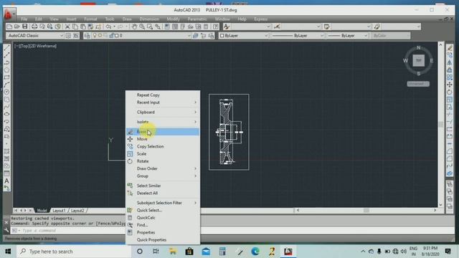Click the Undo arrow icon
Image resolution: width=459 pixels, height=258 pixels.
click(x=108, y=27)
